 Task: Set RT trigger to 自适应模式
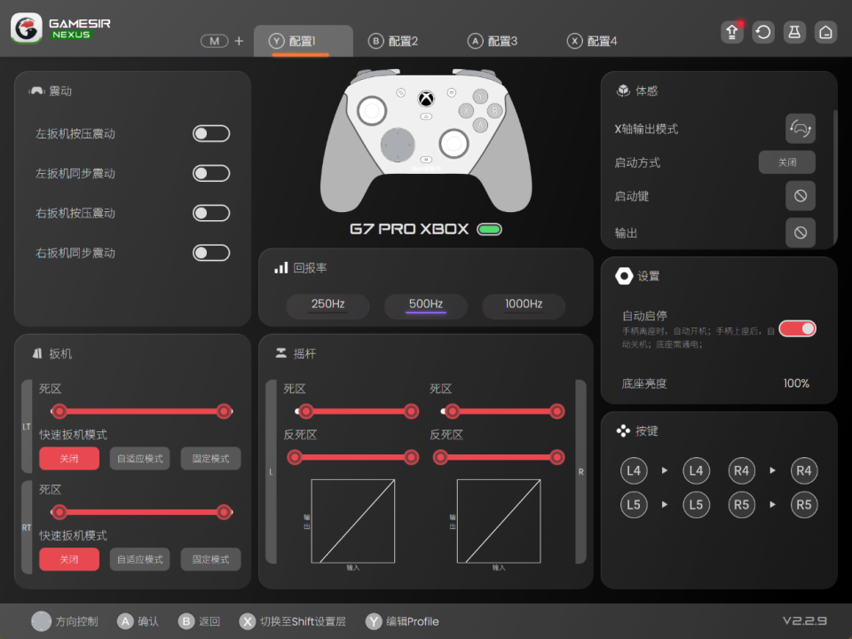coord(139,559)
